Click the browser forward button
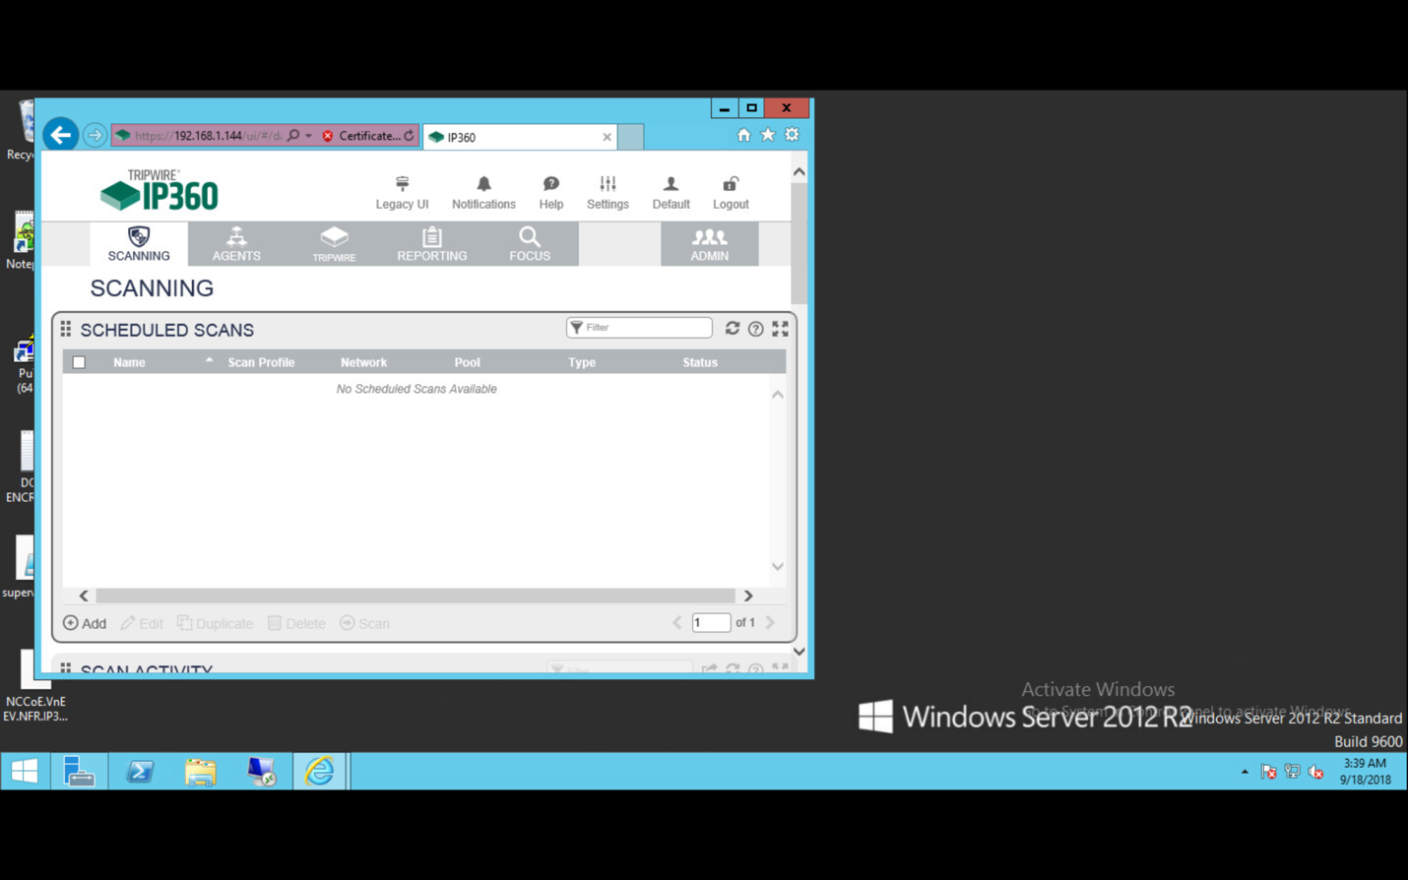 tap(95, 135)
